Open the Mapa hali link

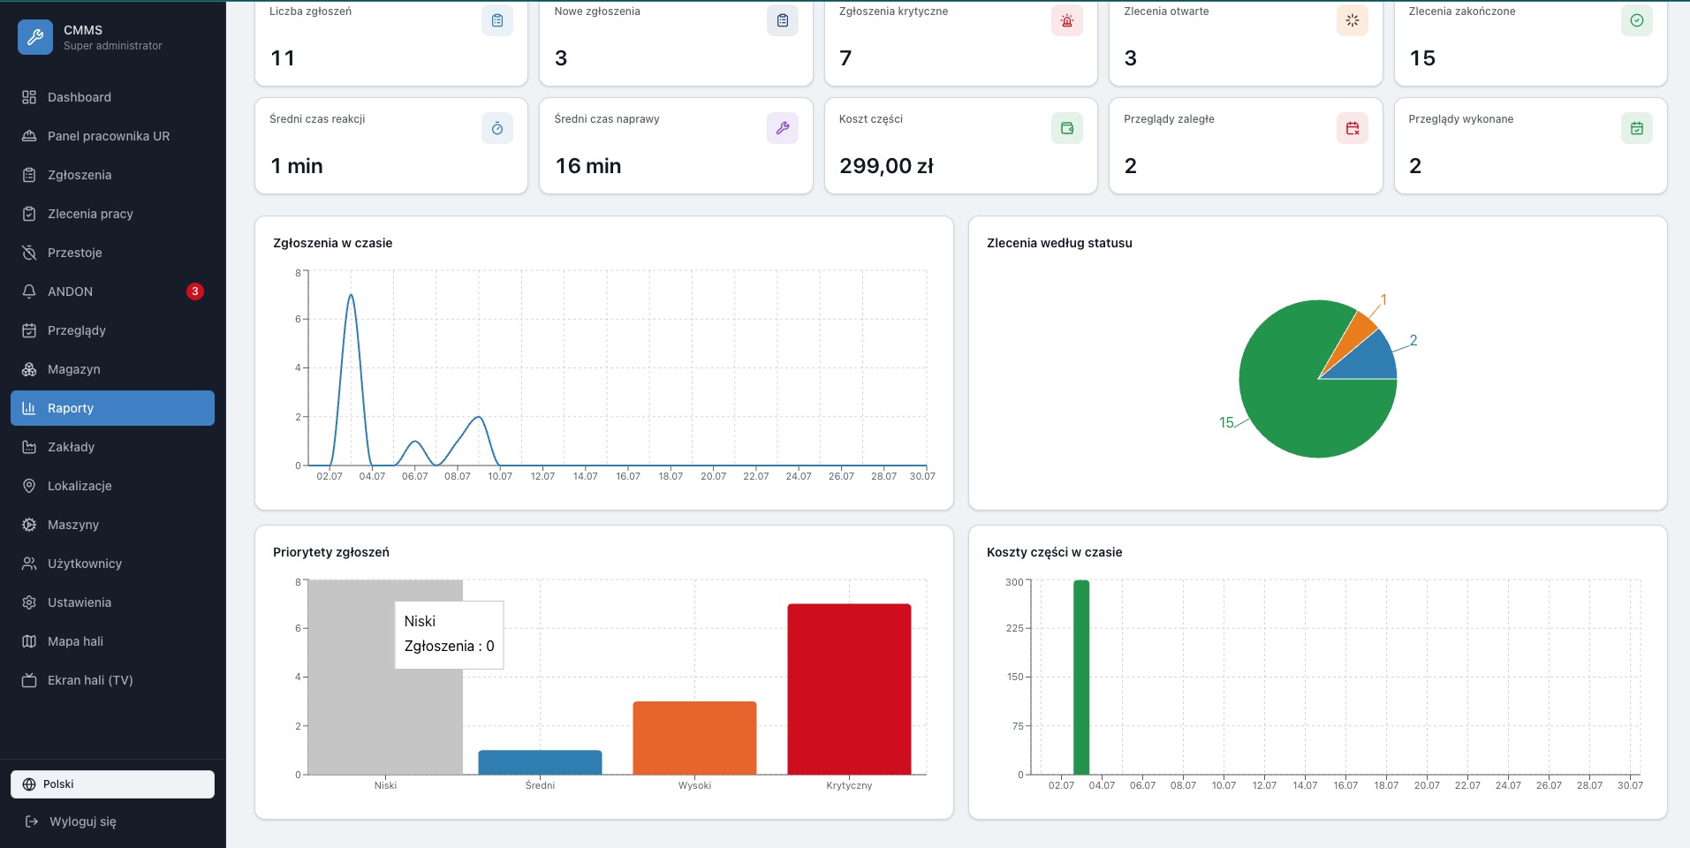click(112, 641)
